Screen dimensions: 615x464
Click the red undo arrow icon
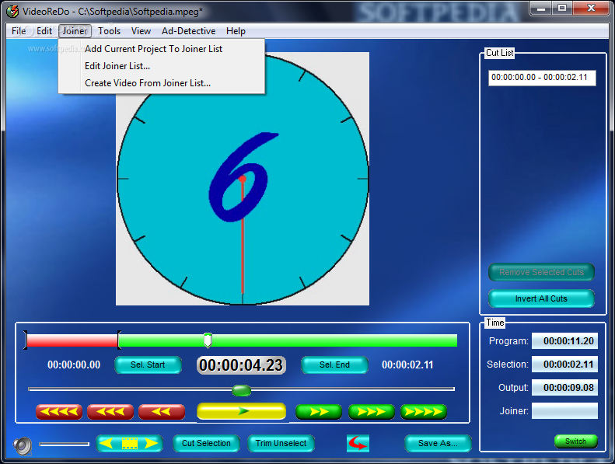point(358,443)
